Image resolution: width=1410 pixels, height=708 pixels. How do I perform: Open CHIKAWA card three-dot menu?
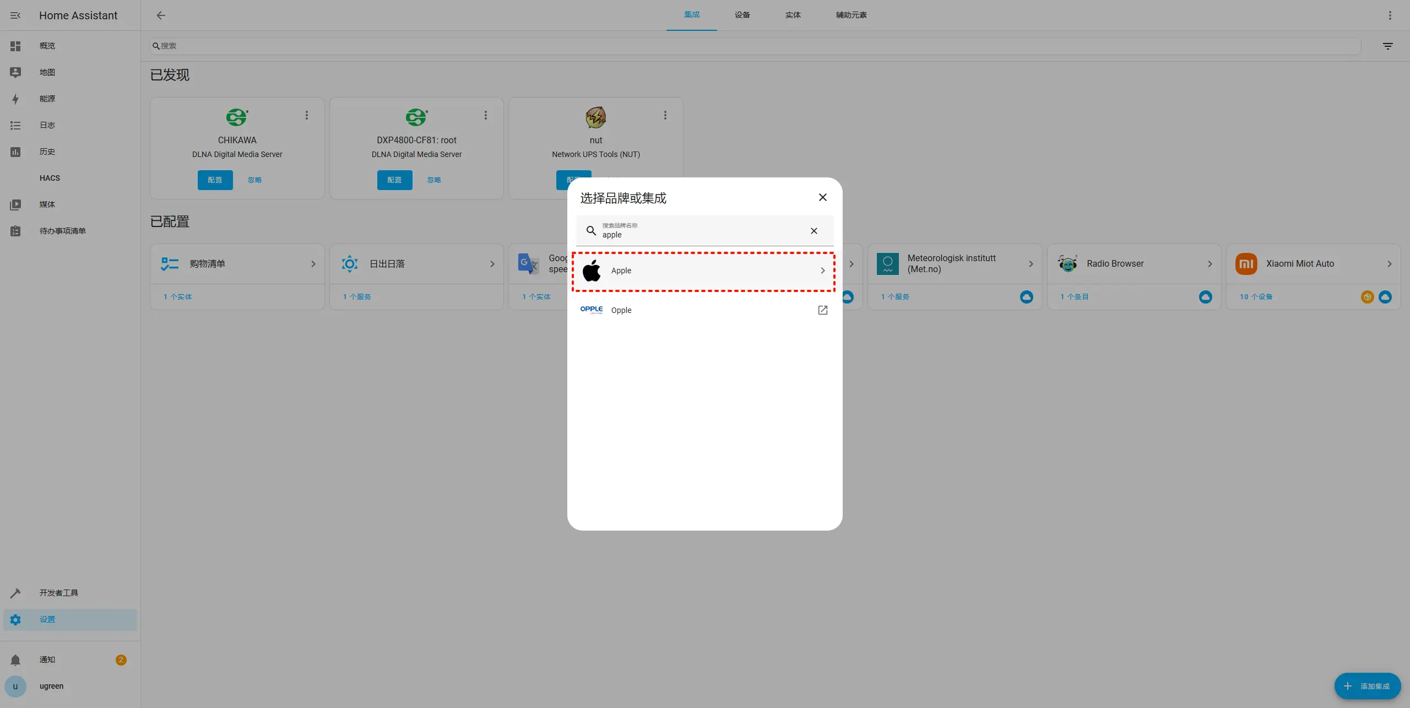(307, 115)
